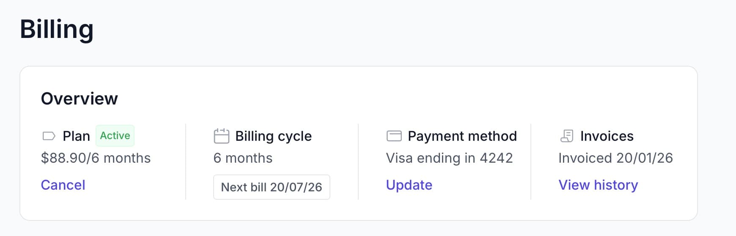Click the Overview section title
The height and width of the screenshot is (236, 736).
[x=80, y=99]
